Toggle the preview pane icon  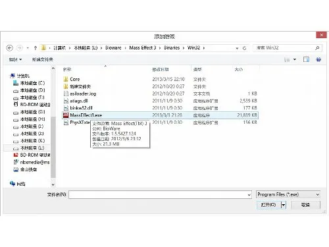pyautogui.click(x=306, y=59)
